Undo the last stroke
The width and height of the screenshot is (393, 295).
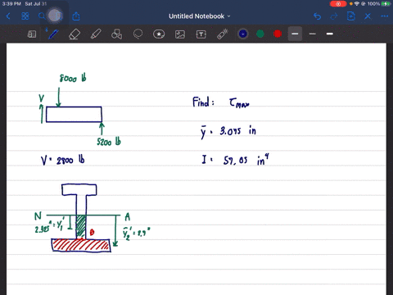[x=317, y=16]
